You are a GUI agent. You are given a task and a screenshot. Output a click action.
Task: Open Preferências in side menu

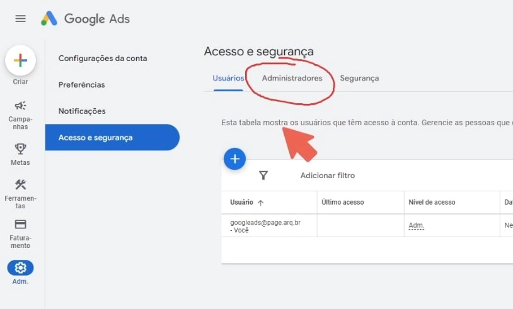(x=82, y=84)
